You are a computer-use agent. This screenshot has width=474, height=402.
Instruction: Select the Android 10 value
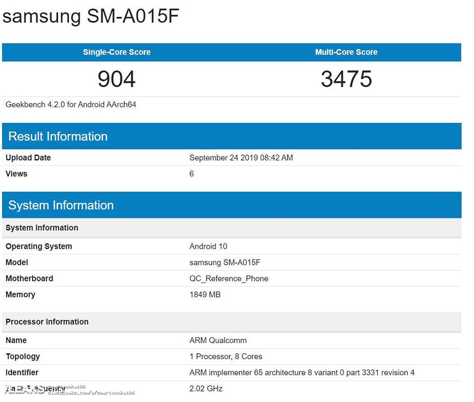208,247
